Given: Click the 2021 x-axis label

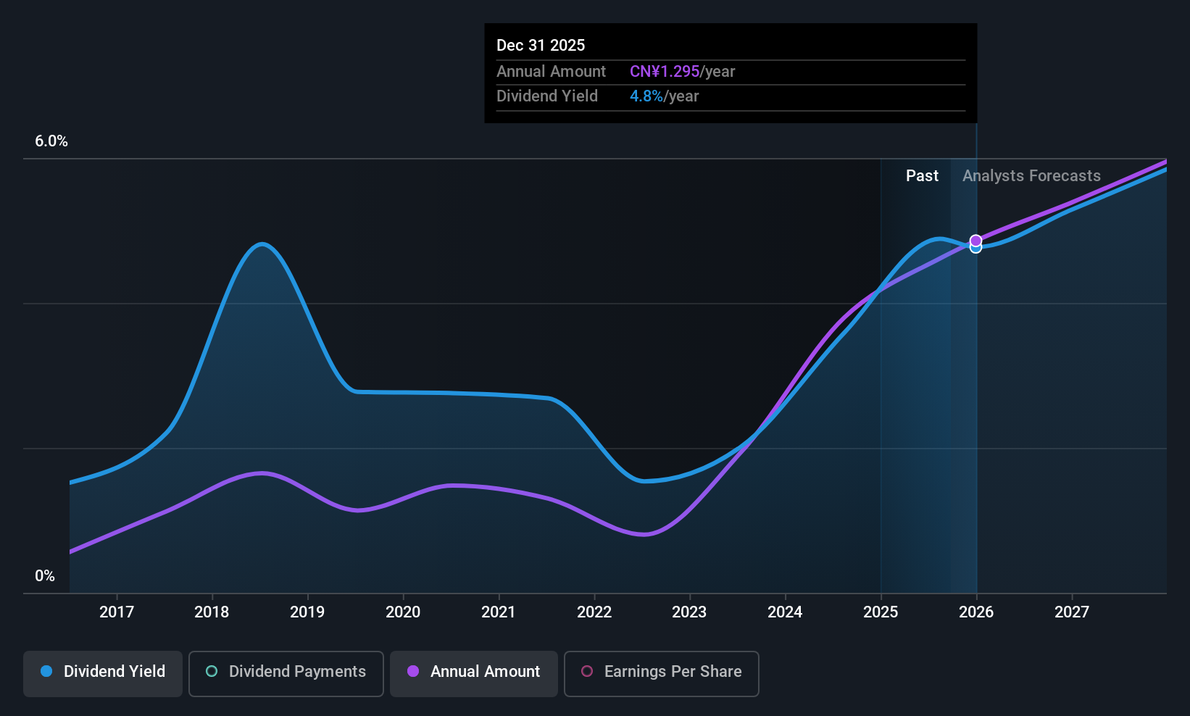Looking at the screenshot, I should tap(499, 612).
